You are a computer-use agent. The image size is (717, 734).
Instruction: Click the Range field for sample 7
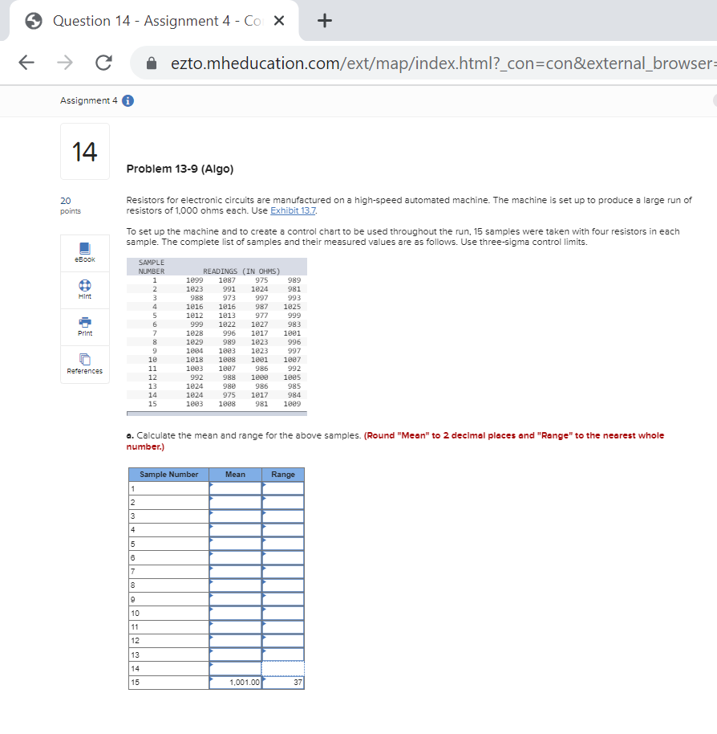283,572
